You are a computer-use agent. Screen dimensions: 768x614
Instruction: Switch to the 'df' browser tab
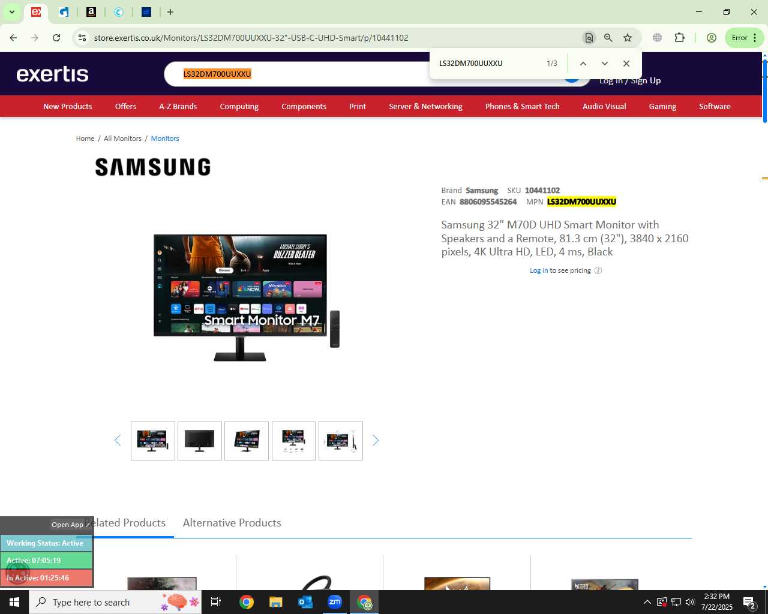(146, 12)
